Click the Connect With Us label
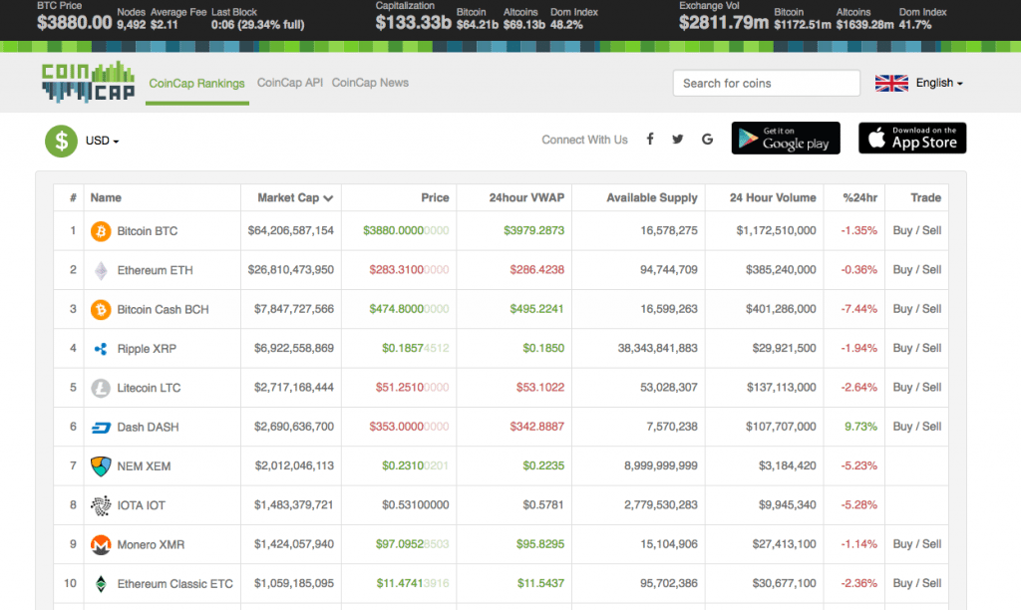 coord(584,140)
